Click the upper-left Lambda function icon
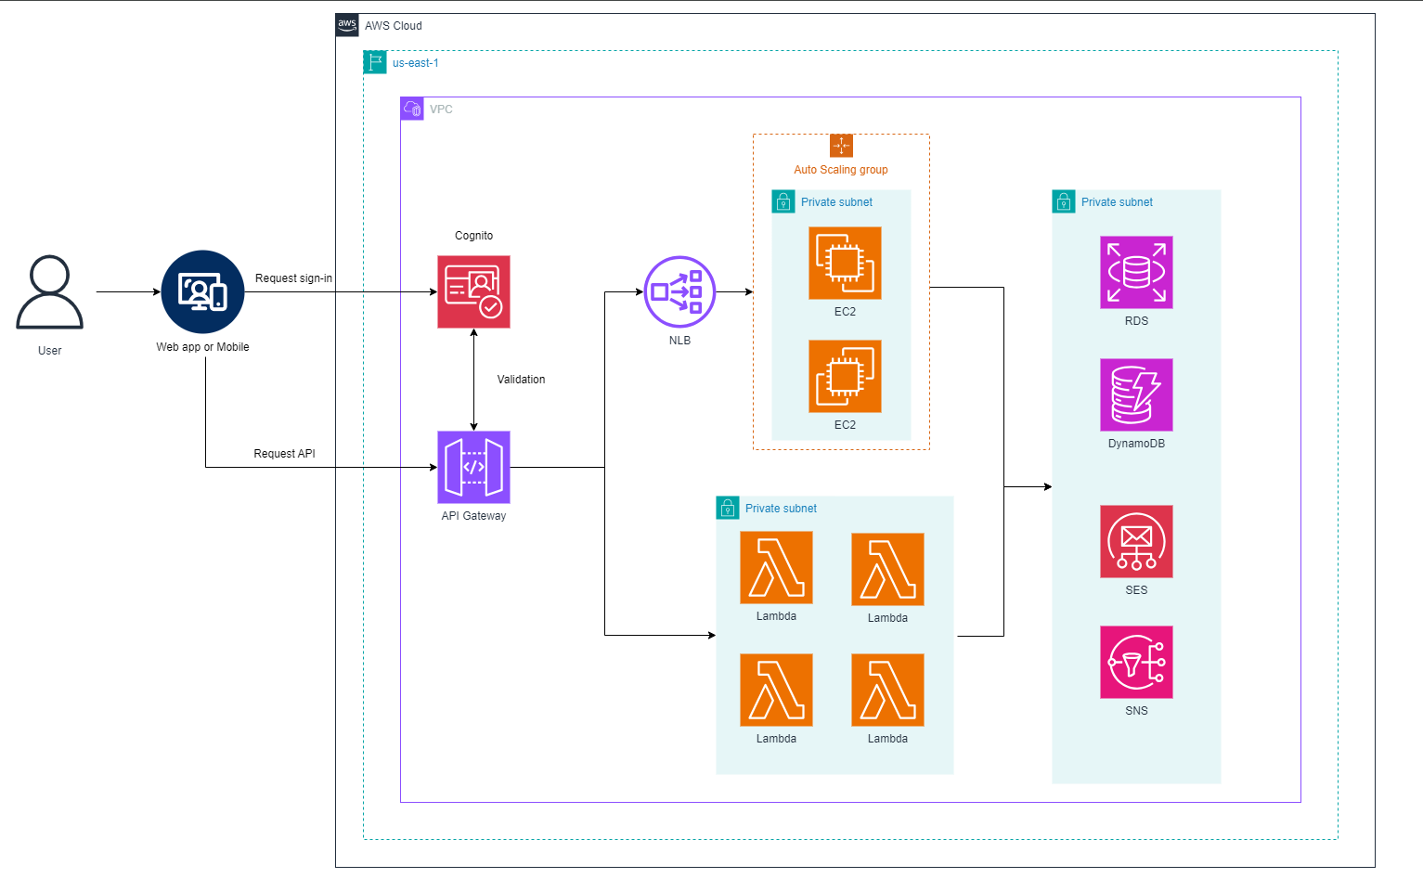1423x891 pixels. (x=776, y=567)
